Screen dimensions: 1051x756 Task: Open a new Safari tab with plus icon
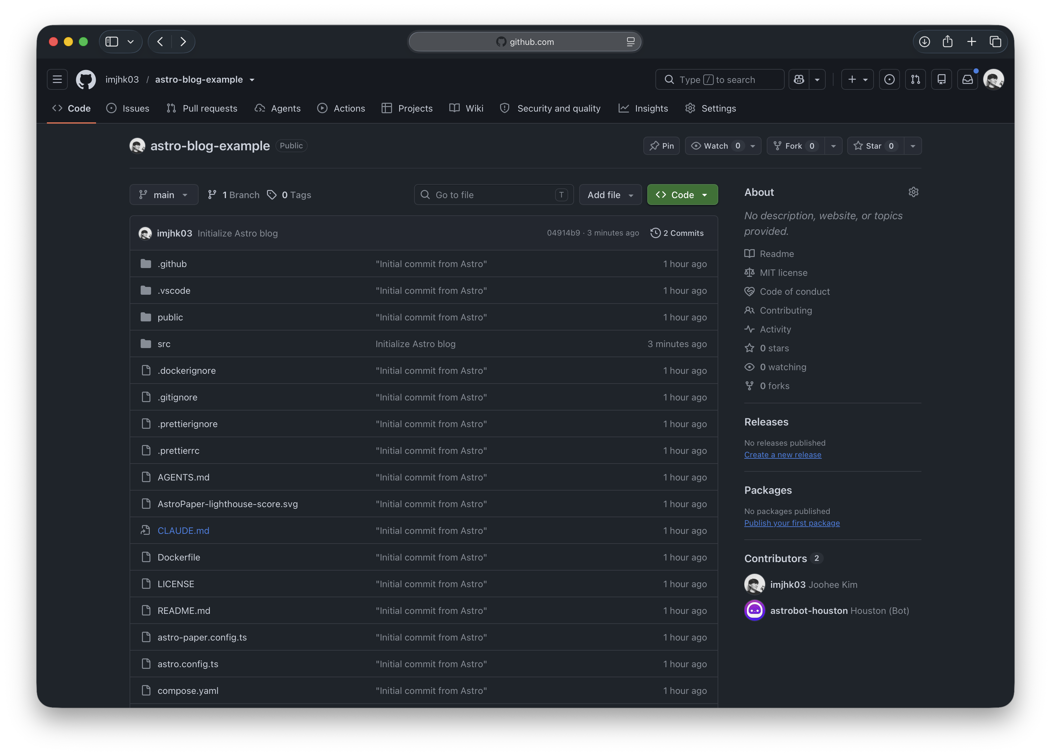[x=972, y=42]
